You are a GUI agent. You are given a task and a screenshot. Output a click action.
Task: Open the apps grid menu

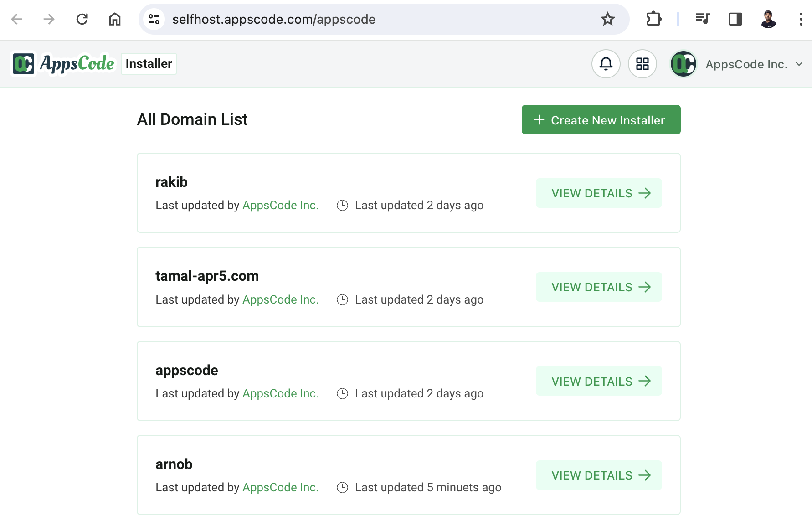642,64
